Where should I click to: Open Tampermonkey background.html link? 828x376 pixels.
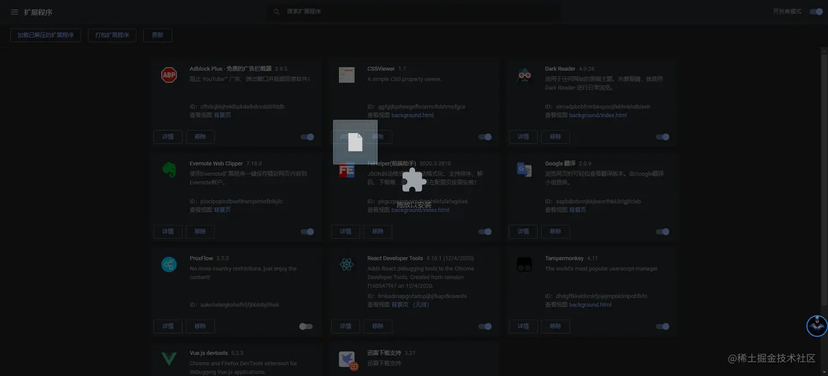pos(590,305)
